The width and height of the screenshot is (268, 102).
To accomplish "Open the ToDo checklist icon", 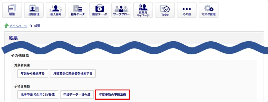I will 165,10.
